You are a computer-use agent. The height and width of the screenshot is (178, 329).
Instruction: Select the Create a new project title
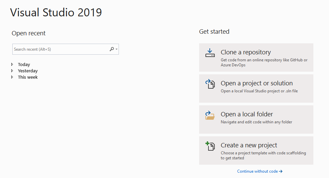[x=249, y=145]
